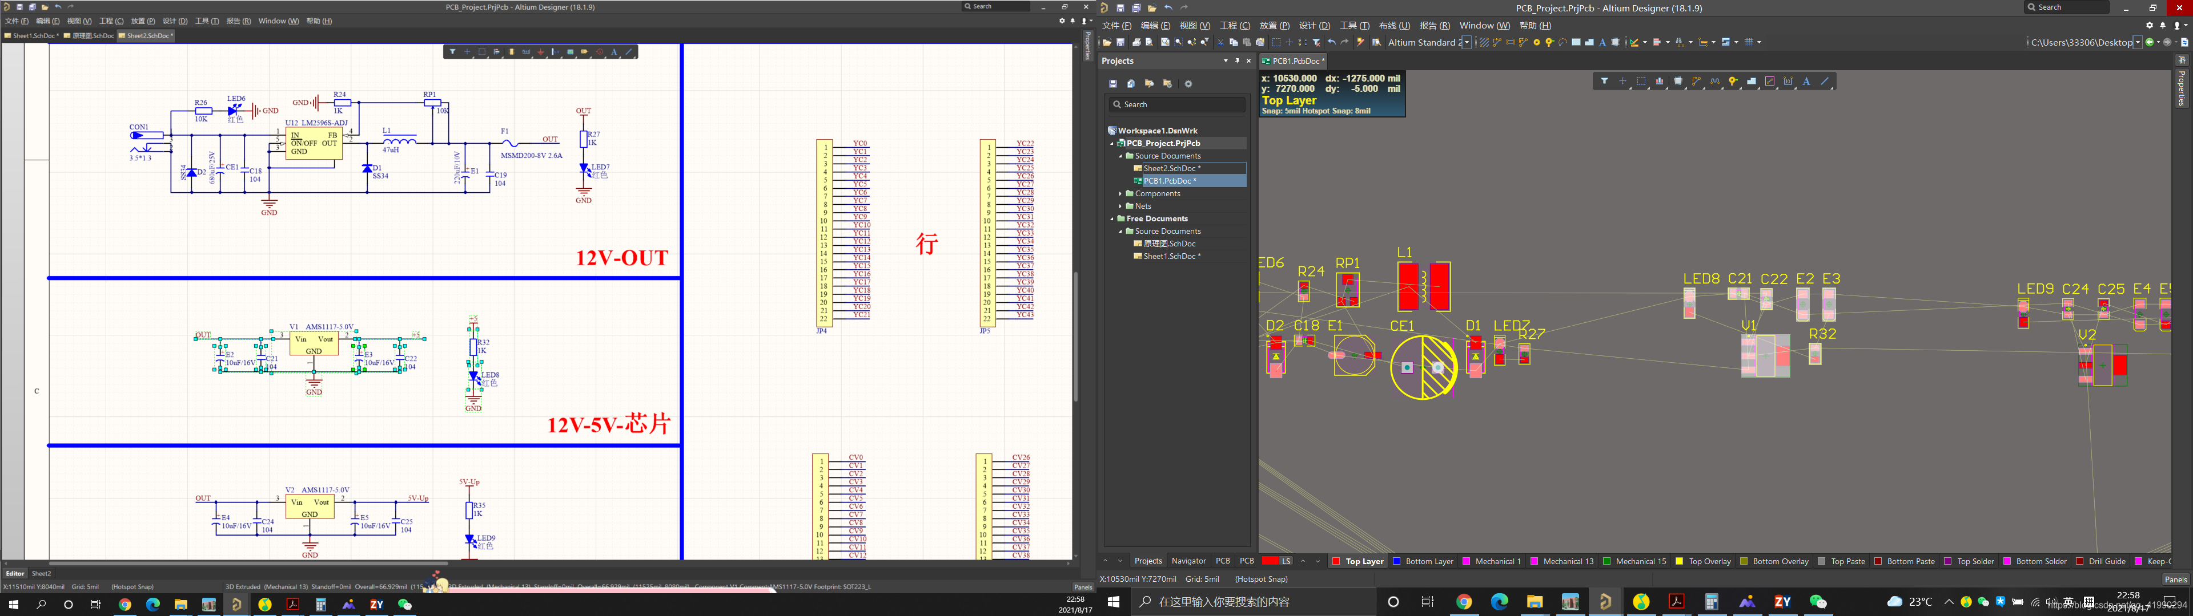Pin the Projects panel
Image resolution: width=2193 pixels, height=616 pixels.
1237,61
